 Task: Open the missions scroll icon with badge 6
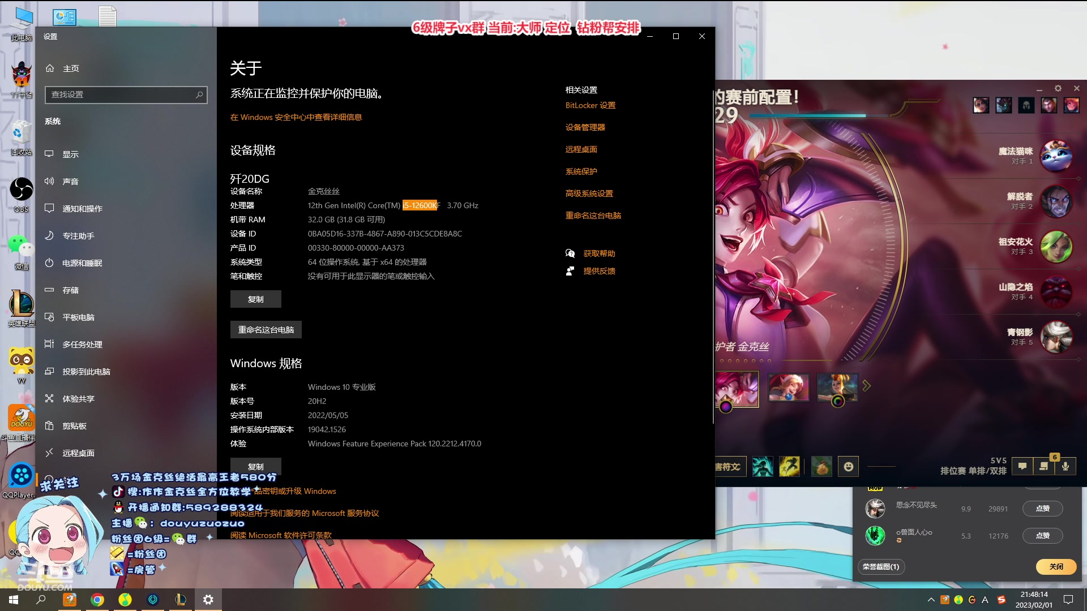click(x=1044, y=466)
